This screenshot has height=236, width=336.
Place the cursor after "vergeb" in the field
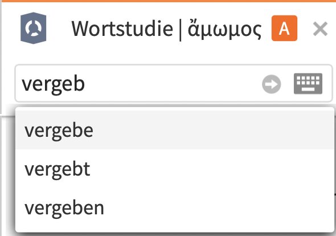click(x=86, y=84)
